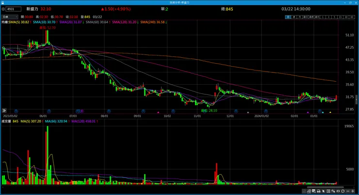Select the 還月 adjusted monthly period
Image resolution: width=359 pixels, height=195 pixels.
(317, 17)
